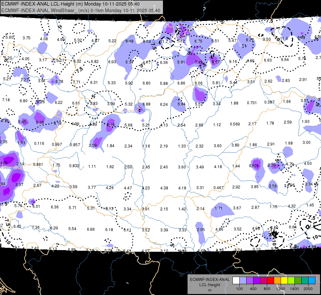This screenshot has height=295, width=321.
Task: Click the wind shear value 0.701
Action: click(x=252, y=103)
